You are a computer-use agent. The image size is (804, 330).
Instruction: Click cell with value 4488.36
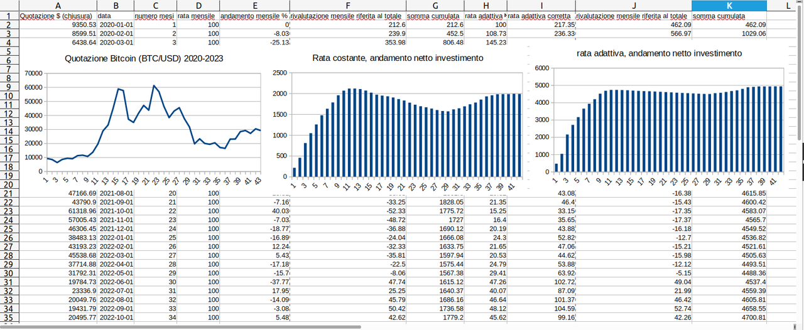click(x=729, y=274)
